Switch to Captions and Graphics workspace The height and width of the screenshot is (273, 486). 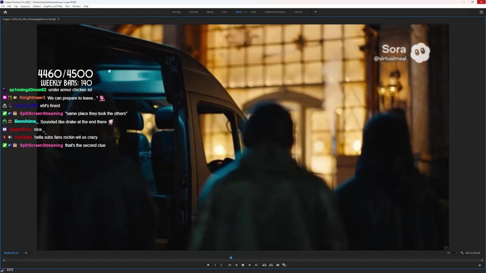coord(275,12)
